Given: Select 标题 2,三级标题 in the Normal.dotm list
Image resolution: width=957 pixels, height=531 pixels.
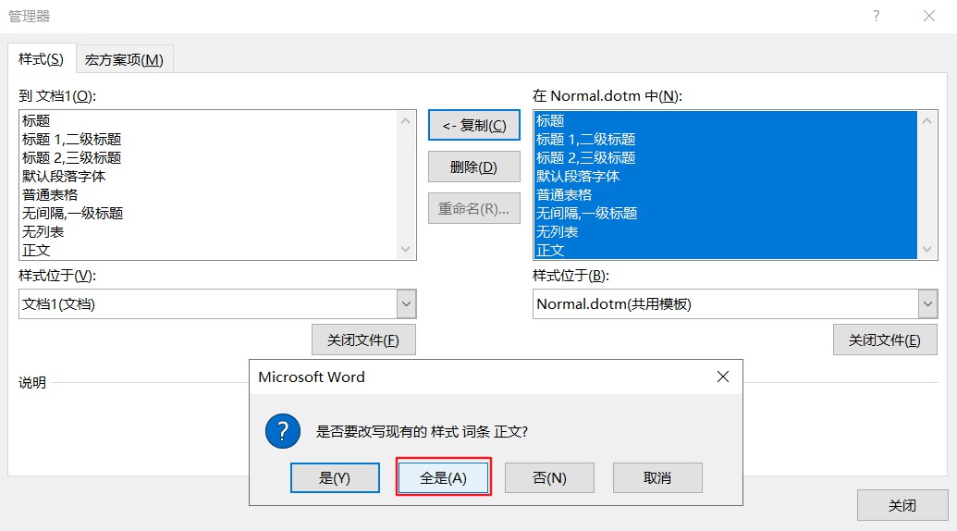Looking at the screenshot, I should [x=726, y=157].
